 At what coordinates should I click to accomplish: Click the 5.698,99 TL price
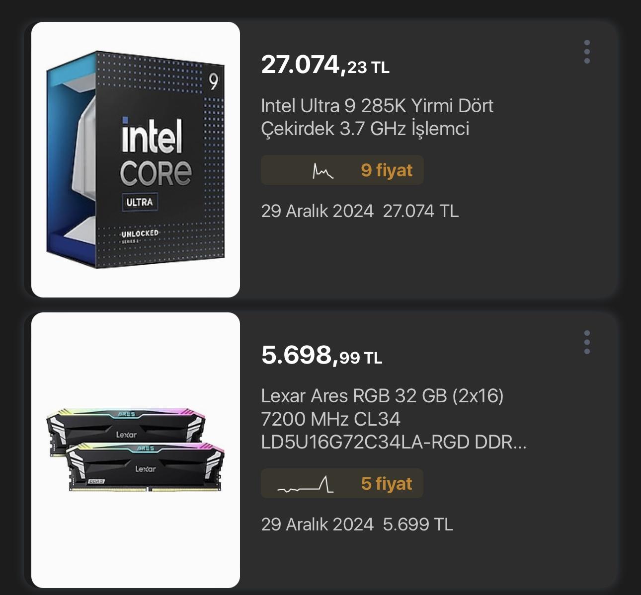tap(321, 356)
